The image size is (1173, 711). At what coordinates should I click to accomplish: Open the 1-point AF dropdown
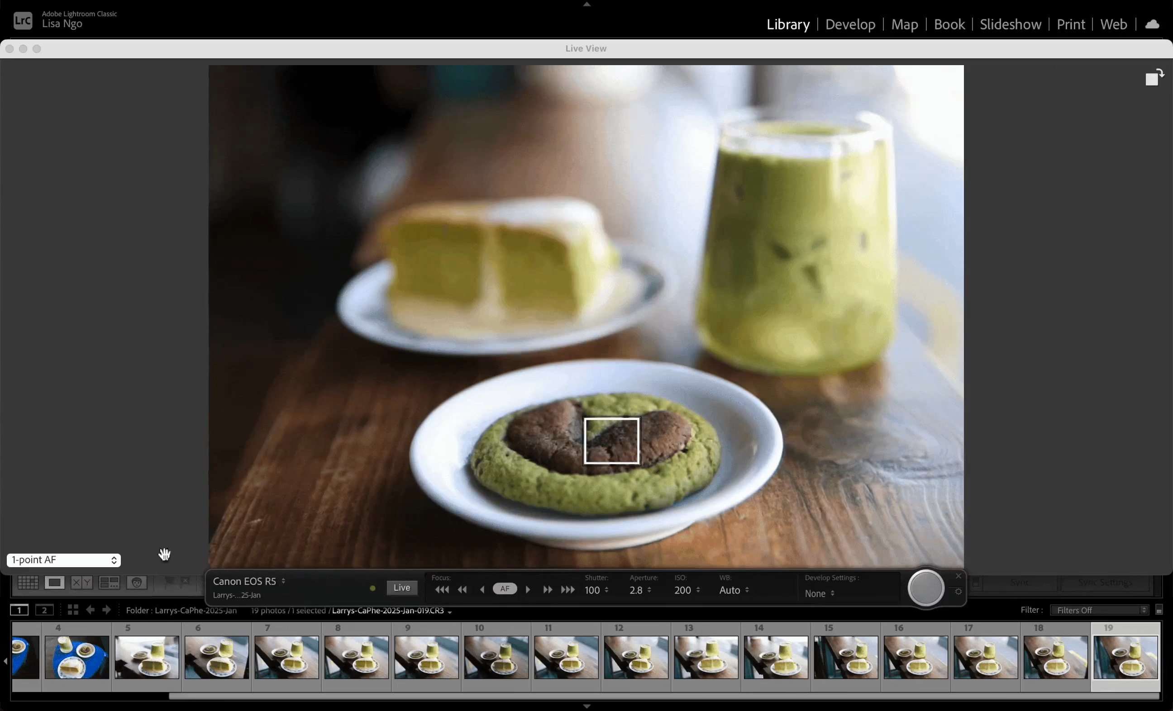(x=64, y=560)
